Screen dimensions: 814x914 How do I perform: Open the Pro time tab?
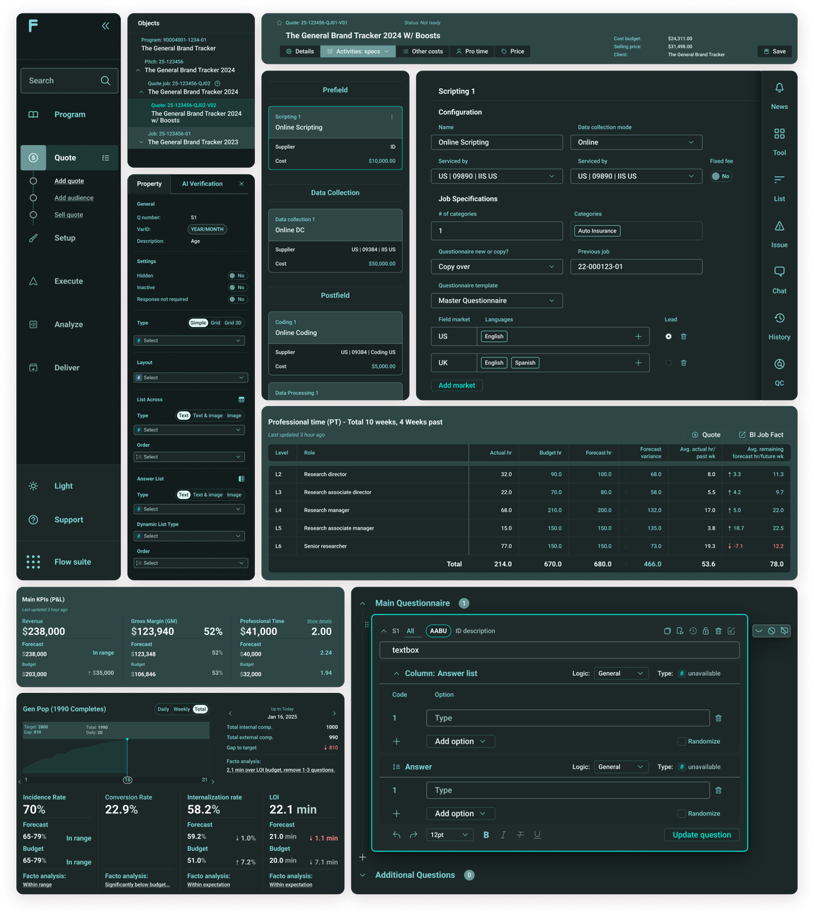[x=472, y=52]
